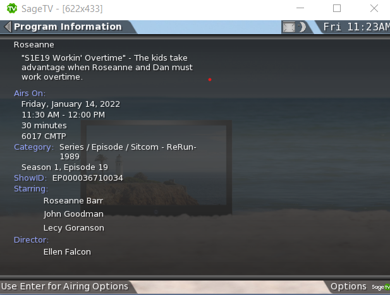Click the clock showing Fri 11:23AM
This screenshot has height=295, width=390.
[x=356, y=27]
